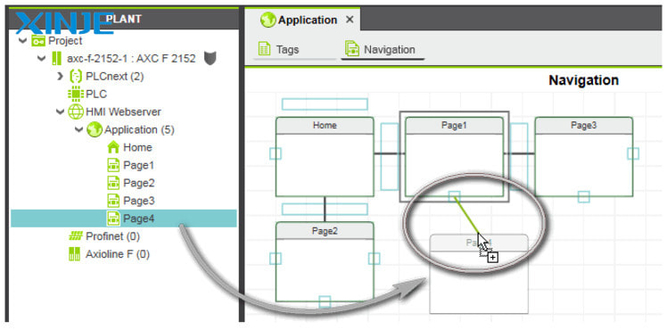Click the Page2 node bottom connector square
Screen dimensions: 667x330
click(325, 302)
